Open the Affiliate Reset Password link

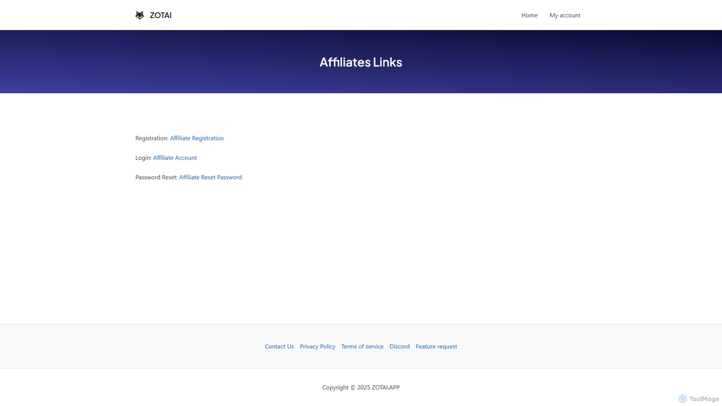coord(210,177)
